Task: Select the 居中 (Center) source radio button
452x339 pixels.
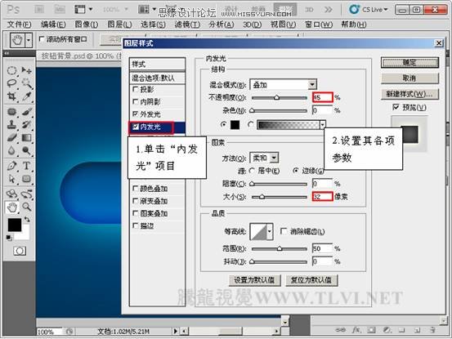Action: click(x=252, y=171)
